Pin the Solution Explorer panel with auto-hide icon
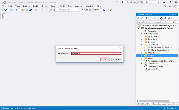Image resolution: width=179 pixels, height=110 pixels. [x=173, y=15]
